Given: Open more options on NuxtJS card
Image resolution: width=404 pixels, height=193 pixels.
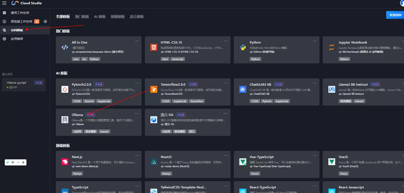Looking at the screenshot, I should point(226,155).
